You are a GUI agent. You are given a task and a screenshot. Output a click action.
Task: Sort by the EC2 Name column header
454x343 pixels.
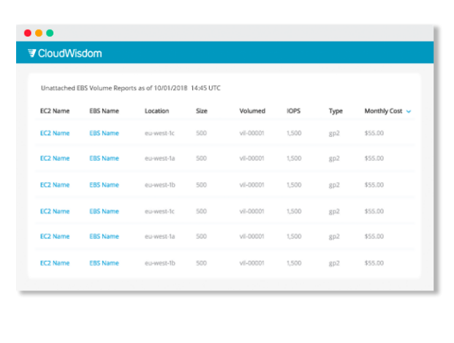pos(55,111)
